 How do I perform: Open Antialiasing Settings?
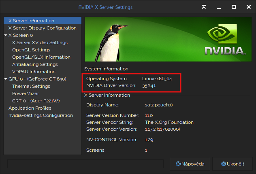pyautogui.click(x=35, y=64)
